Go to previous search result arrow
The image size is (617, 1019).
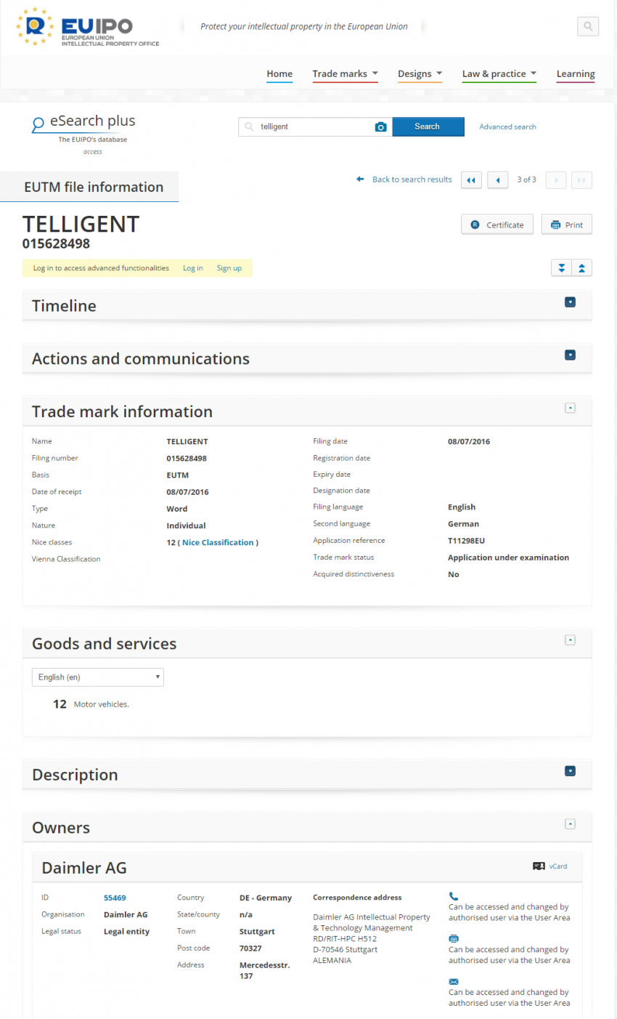coord(498,180)
